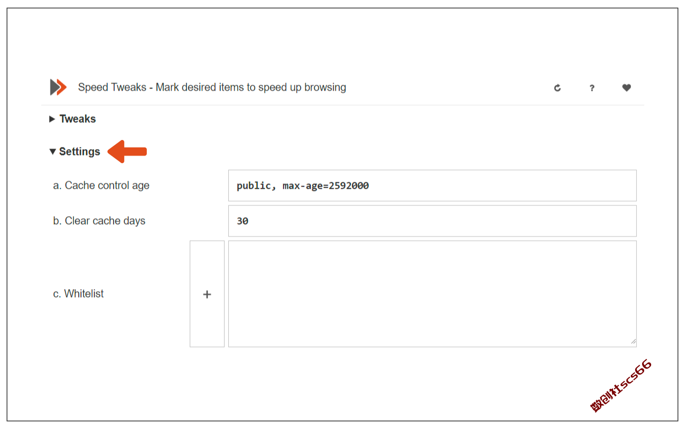The image size is (686, 429).
Task: Open help via question mark icon
Action: coord(592,88)
